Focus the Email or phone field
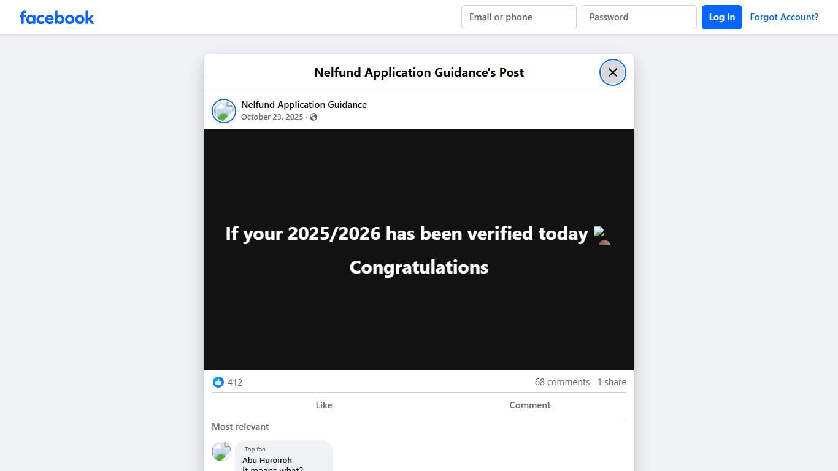Viewport: 838px width, 471px height. pos(518,17)
